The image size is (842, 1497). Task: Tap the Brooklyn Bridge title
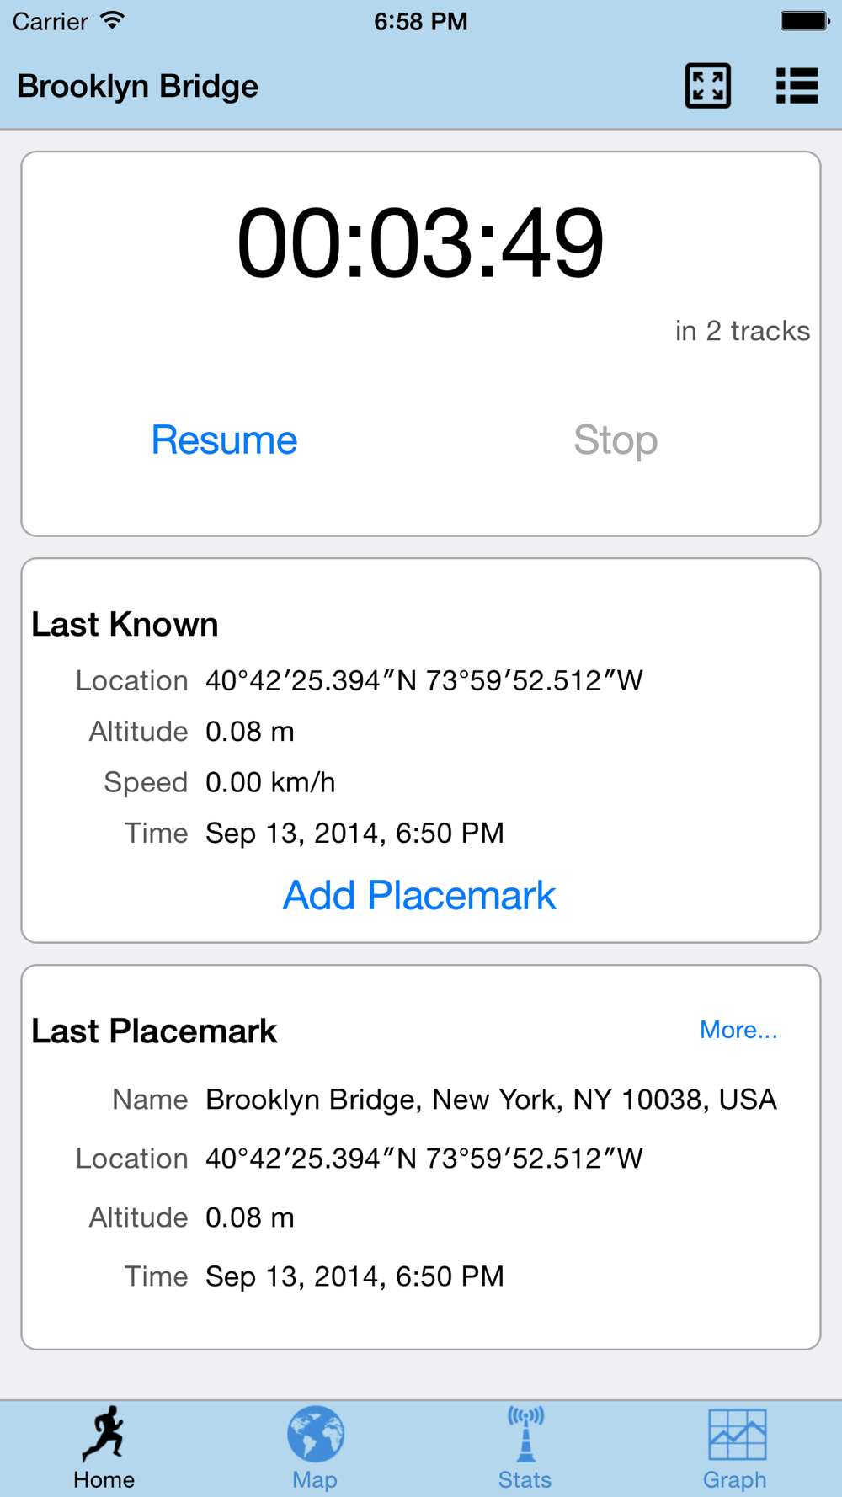[x=138, y=86]
